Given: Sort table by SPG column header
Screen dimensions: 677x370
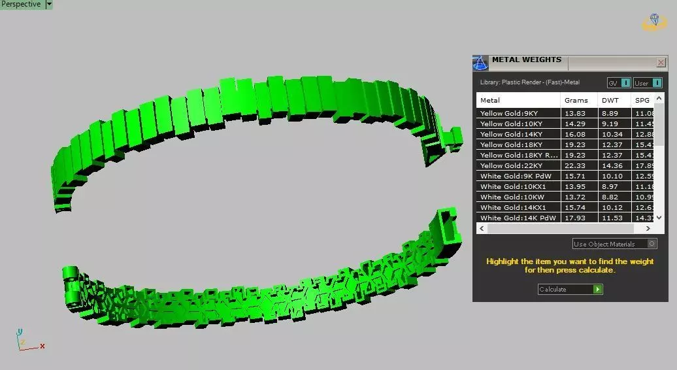Looking at the screenshot, I should pos(642,100).
